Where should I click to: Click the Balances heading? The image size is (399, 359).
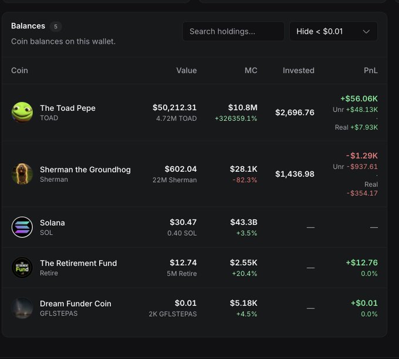28,26
